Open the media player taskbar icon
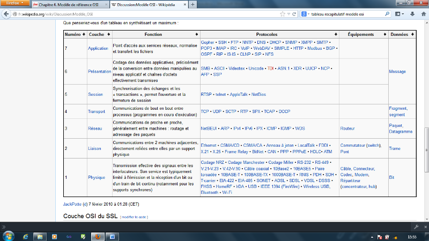Viewport: 429px width, 241px height. 54,237
